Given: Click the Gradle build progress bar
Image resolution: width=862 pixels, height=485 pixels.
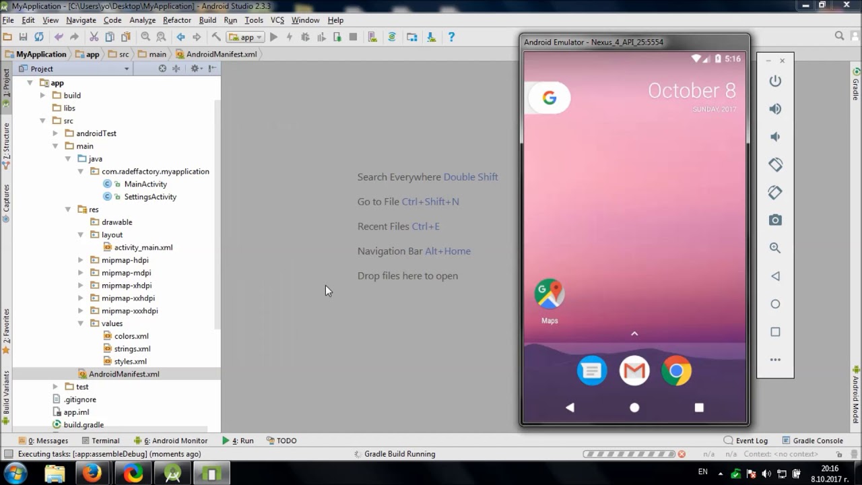Looking at the screenshot, I should 629,454.
